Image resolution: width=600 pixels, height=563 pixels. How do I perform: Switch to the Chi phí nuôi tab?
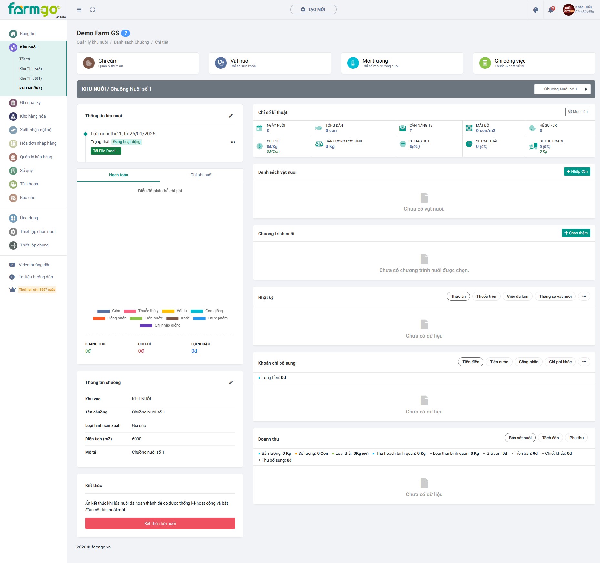(x=201, y=175)
